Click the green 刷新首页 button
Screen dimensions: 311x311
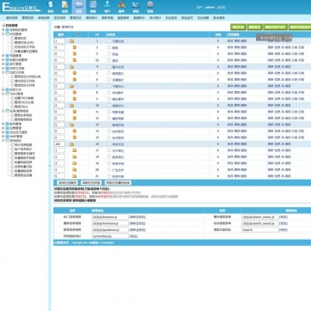coord(254,27)
